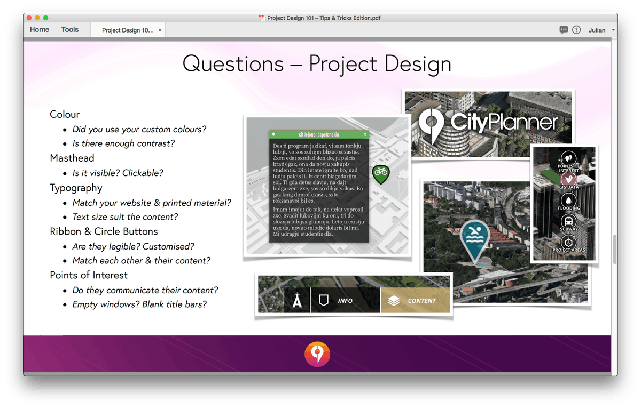Select the Project Design 10... document tab
This screenshot has width=641, height=409.
pyautogui.click(x=128, y=30)
